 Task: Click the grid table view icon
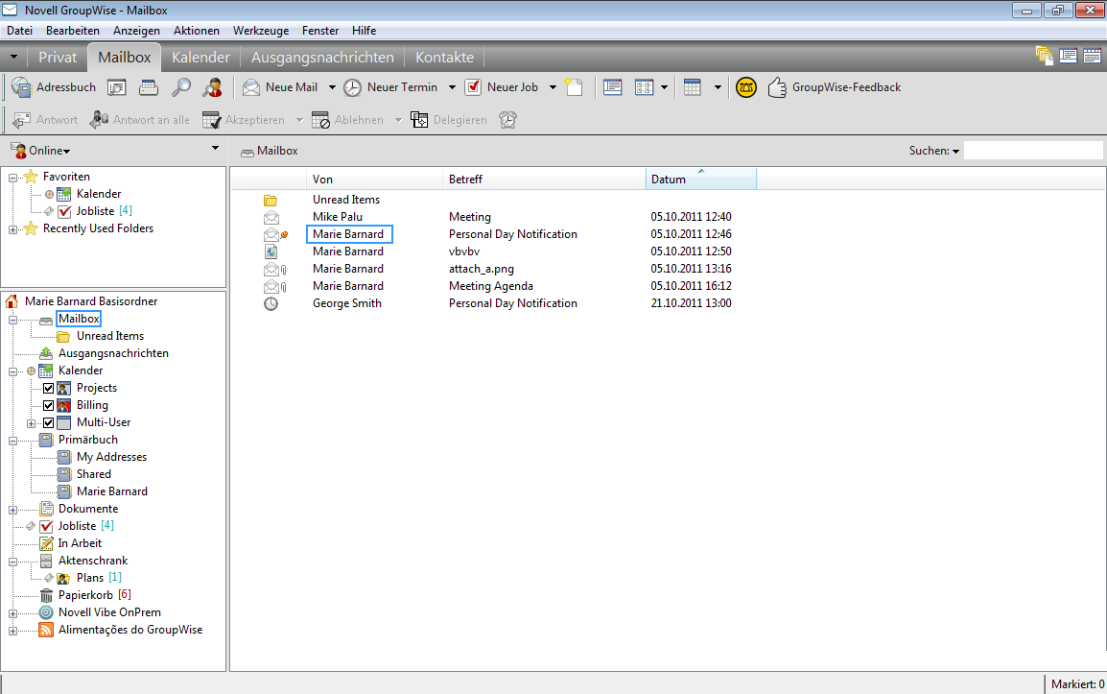pos(693,87)
